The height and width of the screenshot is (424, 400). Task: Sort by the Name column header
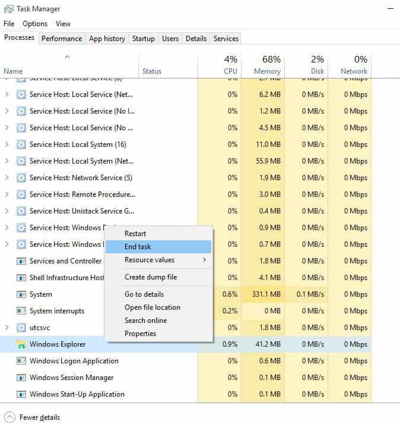click(x=69, y=65)
